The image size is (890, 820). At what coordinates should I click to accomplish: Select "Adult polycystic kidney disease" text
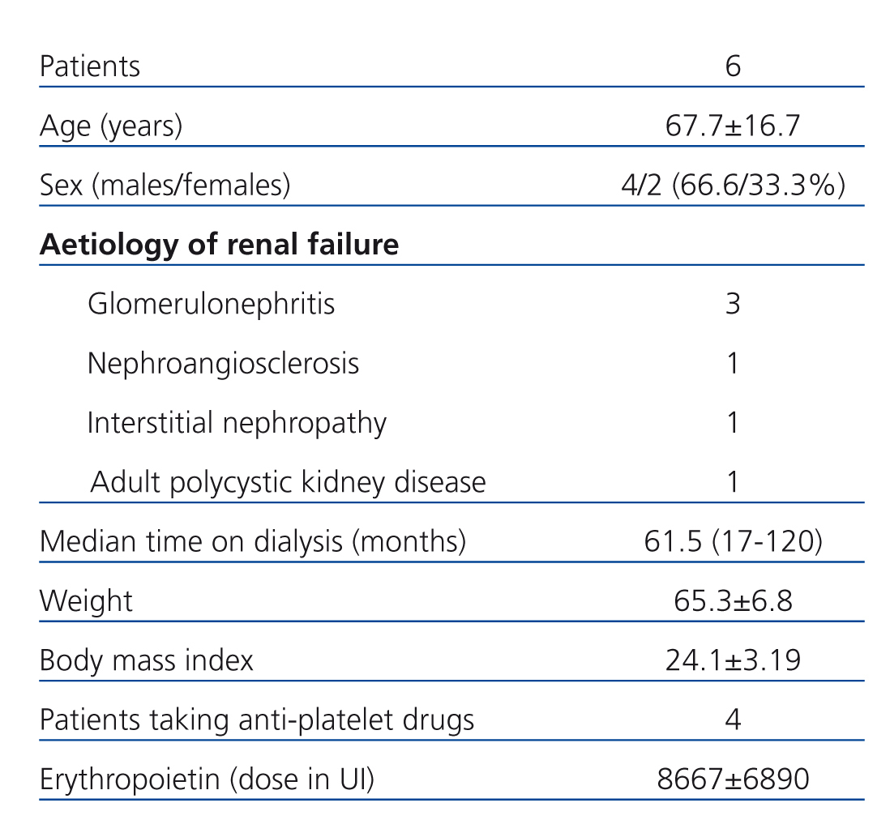tap(288, 482)
